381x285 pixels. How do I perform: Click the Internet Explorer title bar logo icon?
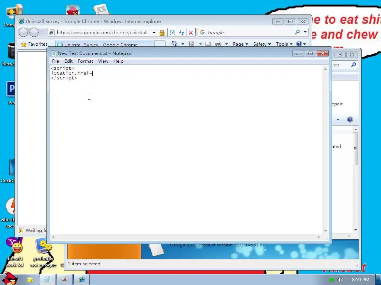pyautogui.click(x=21, y=21)
